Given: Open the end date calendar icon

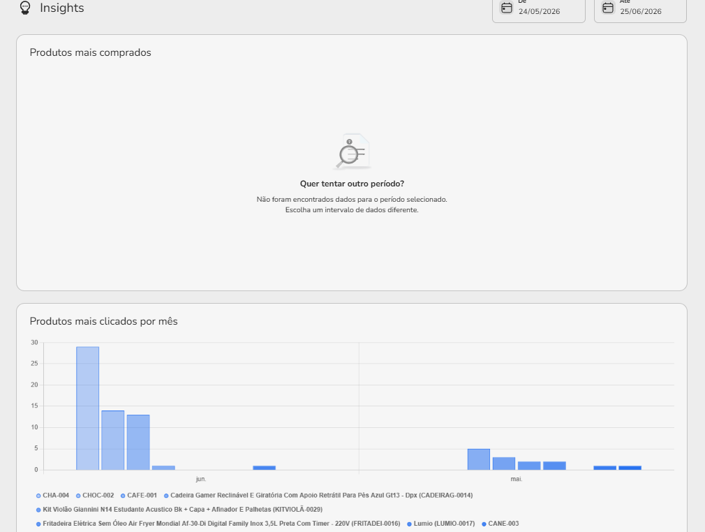Looking at the screenshot, I should pos(608,8).
